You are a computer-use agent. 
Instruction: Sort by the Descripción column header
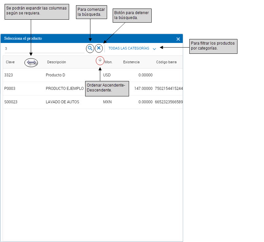(x=56, y=62)
